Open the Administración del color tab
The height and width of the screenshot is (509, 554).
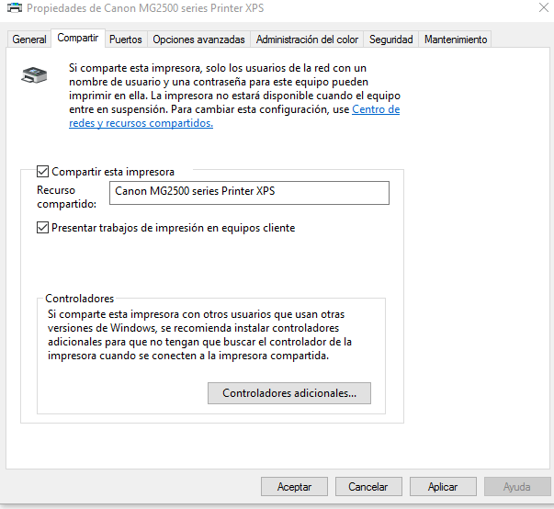307,40
